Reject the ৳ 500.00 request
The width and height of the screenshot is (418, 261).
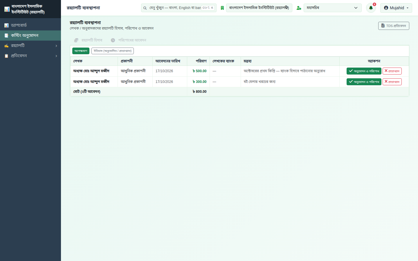(392, 71)
